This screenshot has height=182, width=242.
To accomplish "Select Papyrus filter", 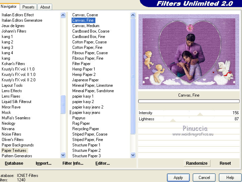I will point(79,118).
